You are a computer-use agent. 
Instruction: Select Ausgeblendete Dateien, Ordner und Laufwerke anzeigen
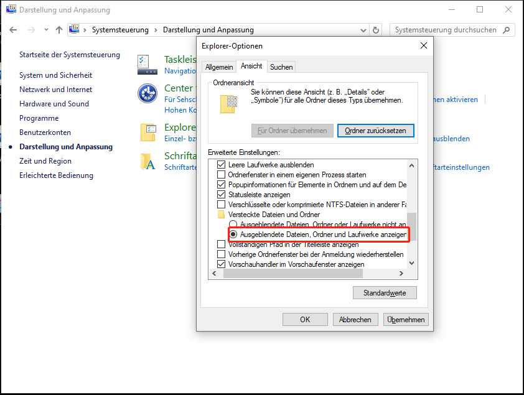pyautogui.click(x=233, y=235)
